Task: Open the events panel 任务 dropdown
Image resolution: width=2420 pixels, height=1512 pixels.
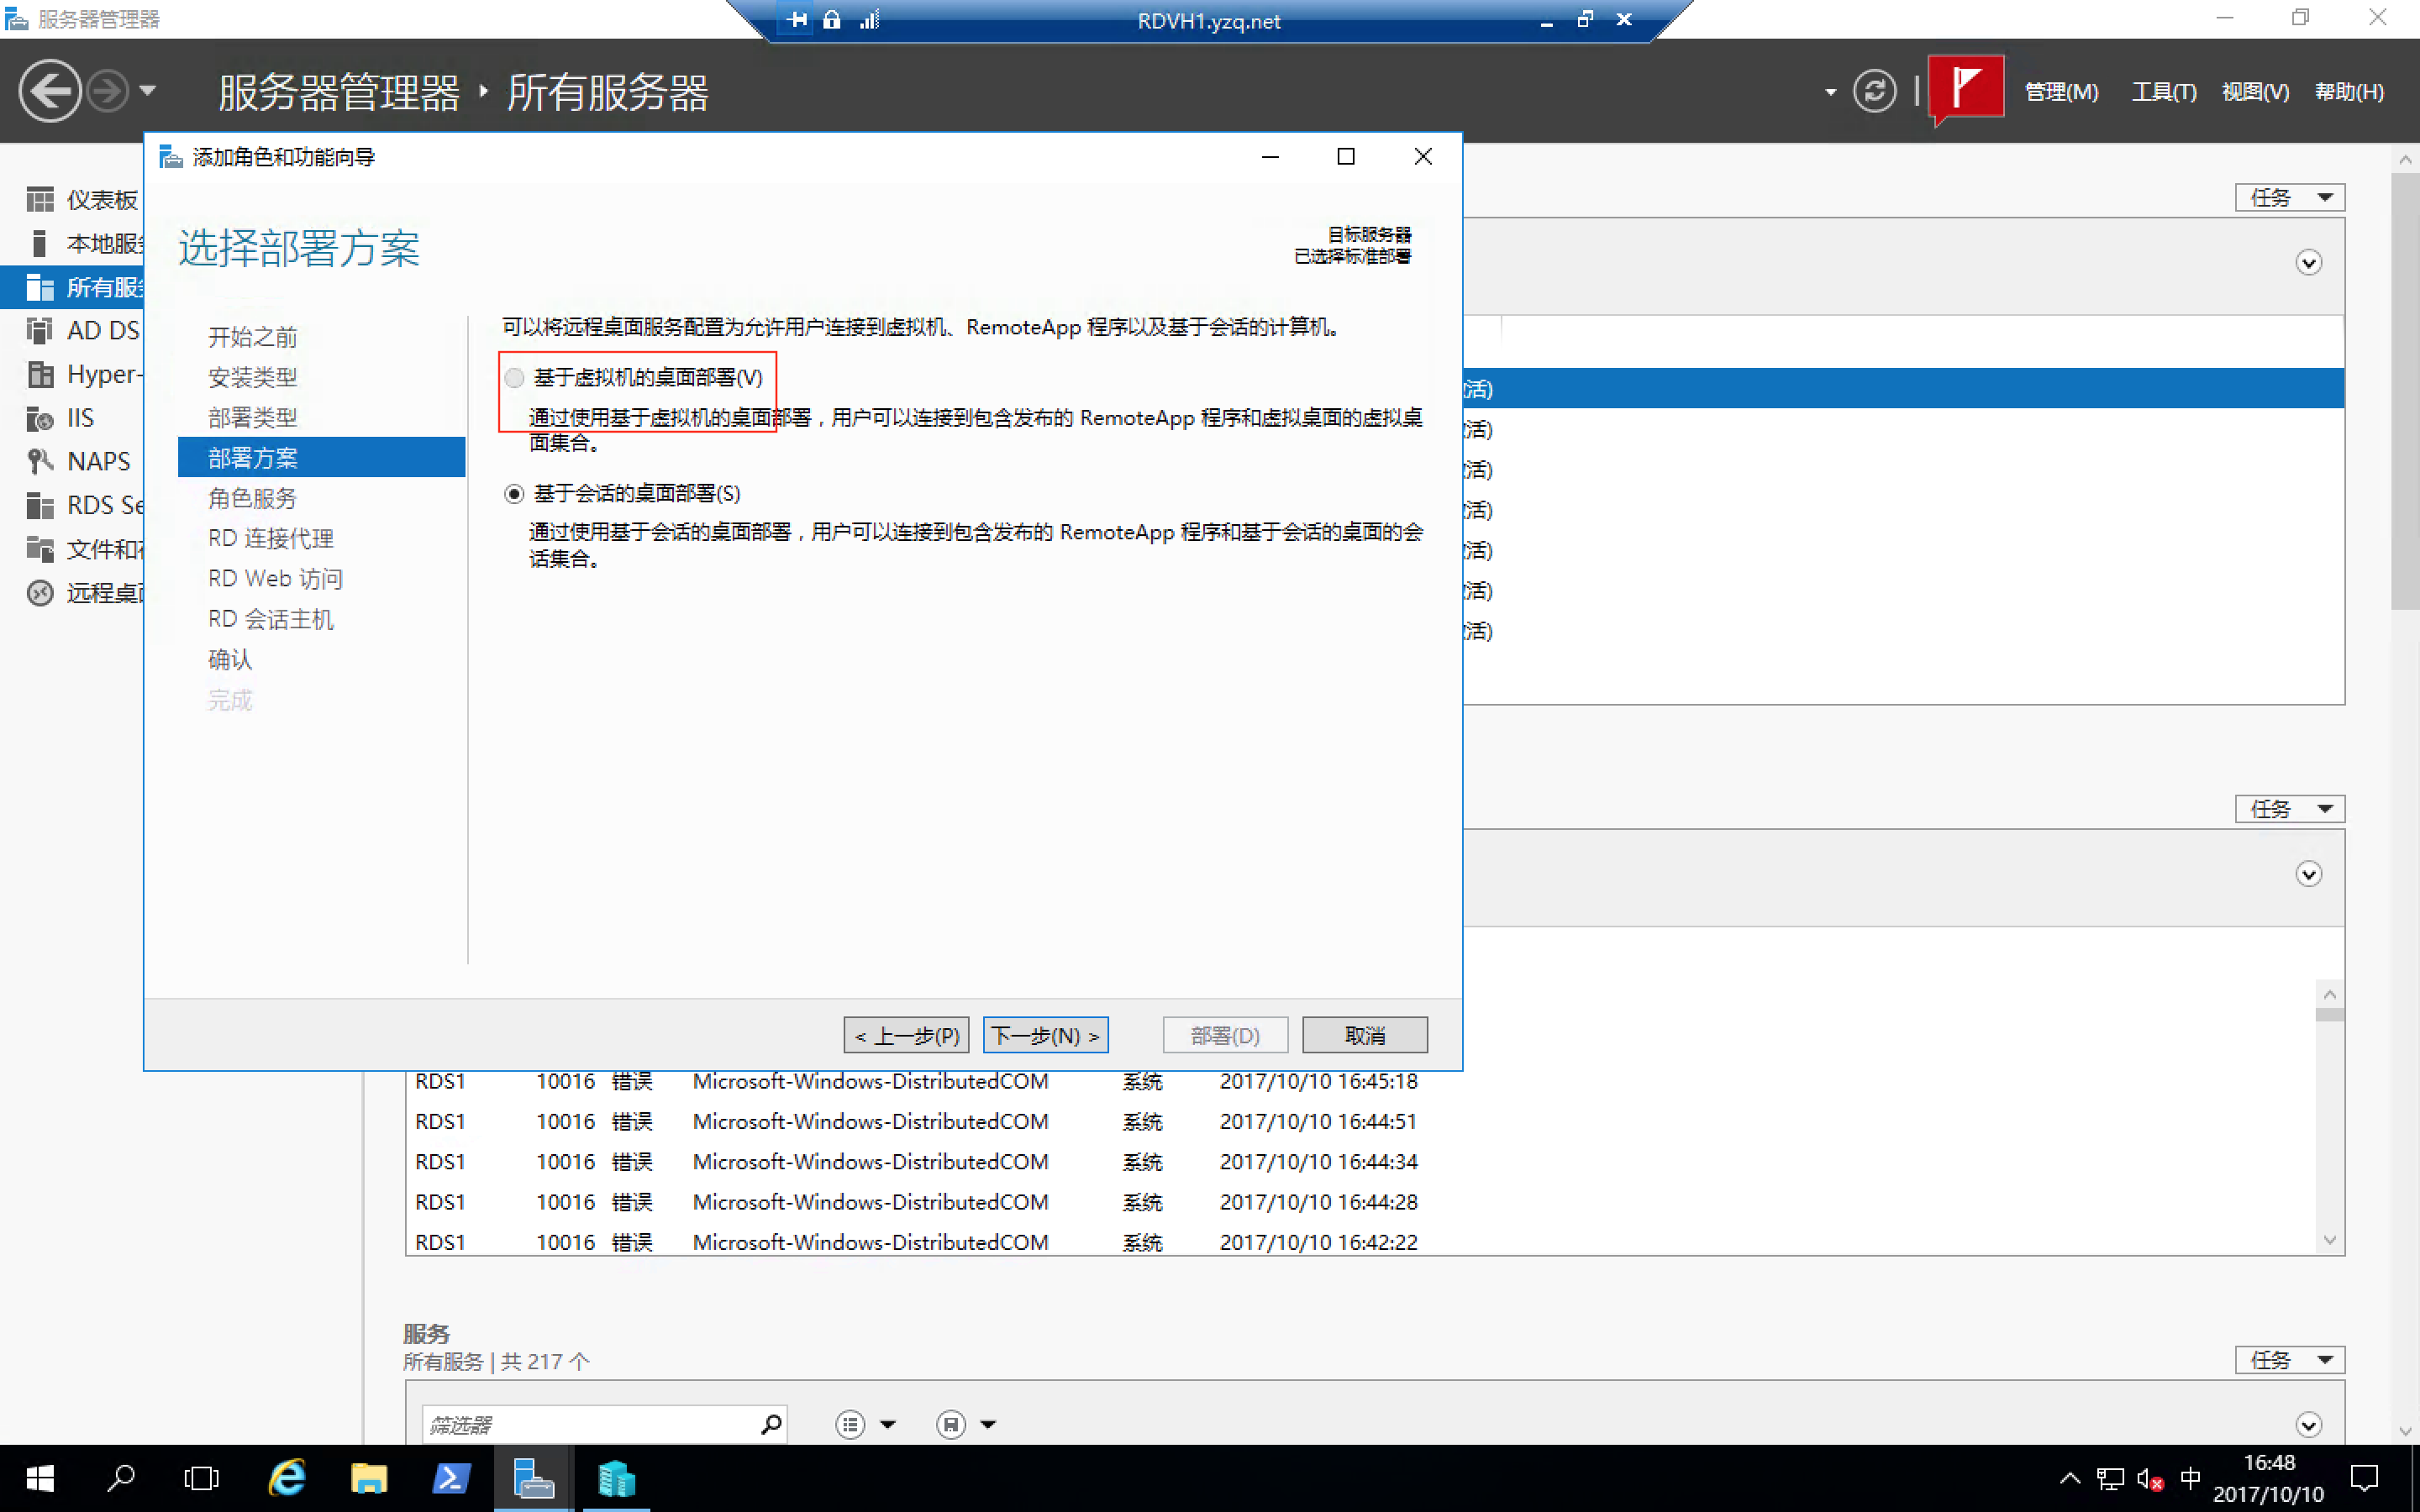Action: coord(2290,808)
